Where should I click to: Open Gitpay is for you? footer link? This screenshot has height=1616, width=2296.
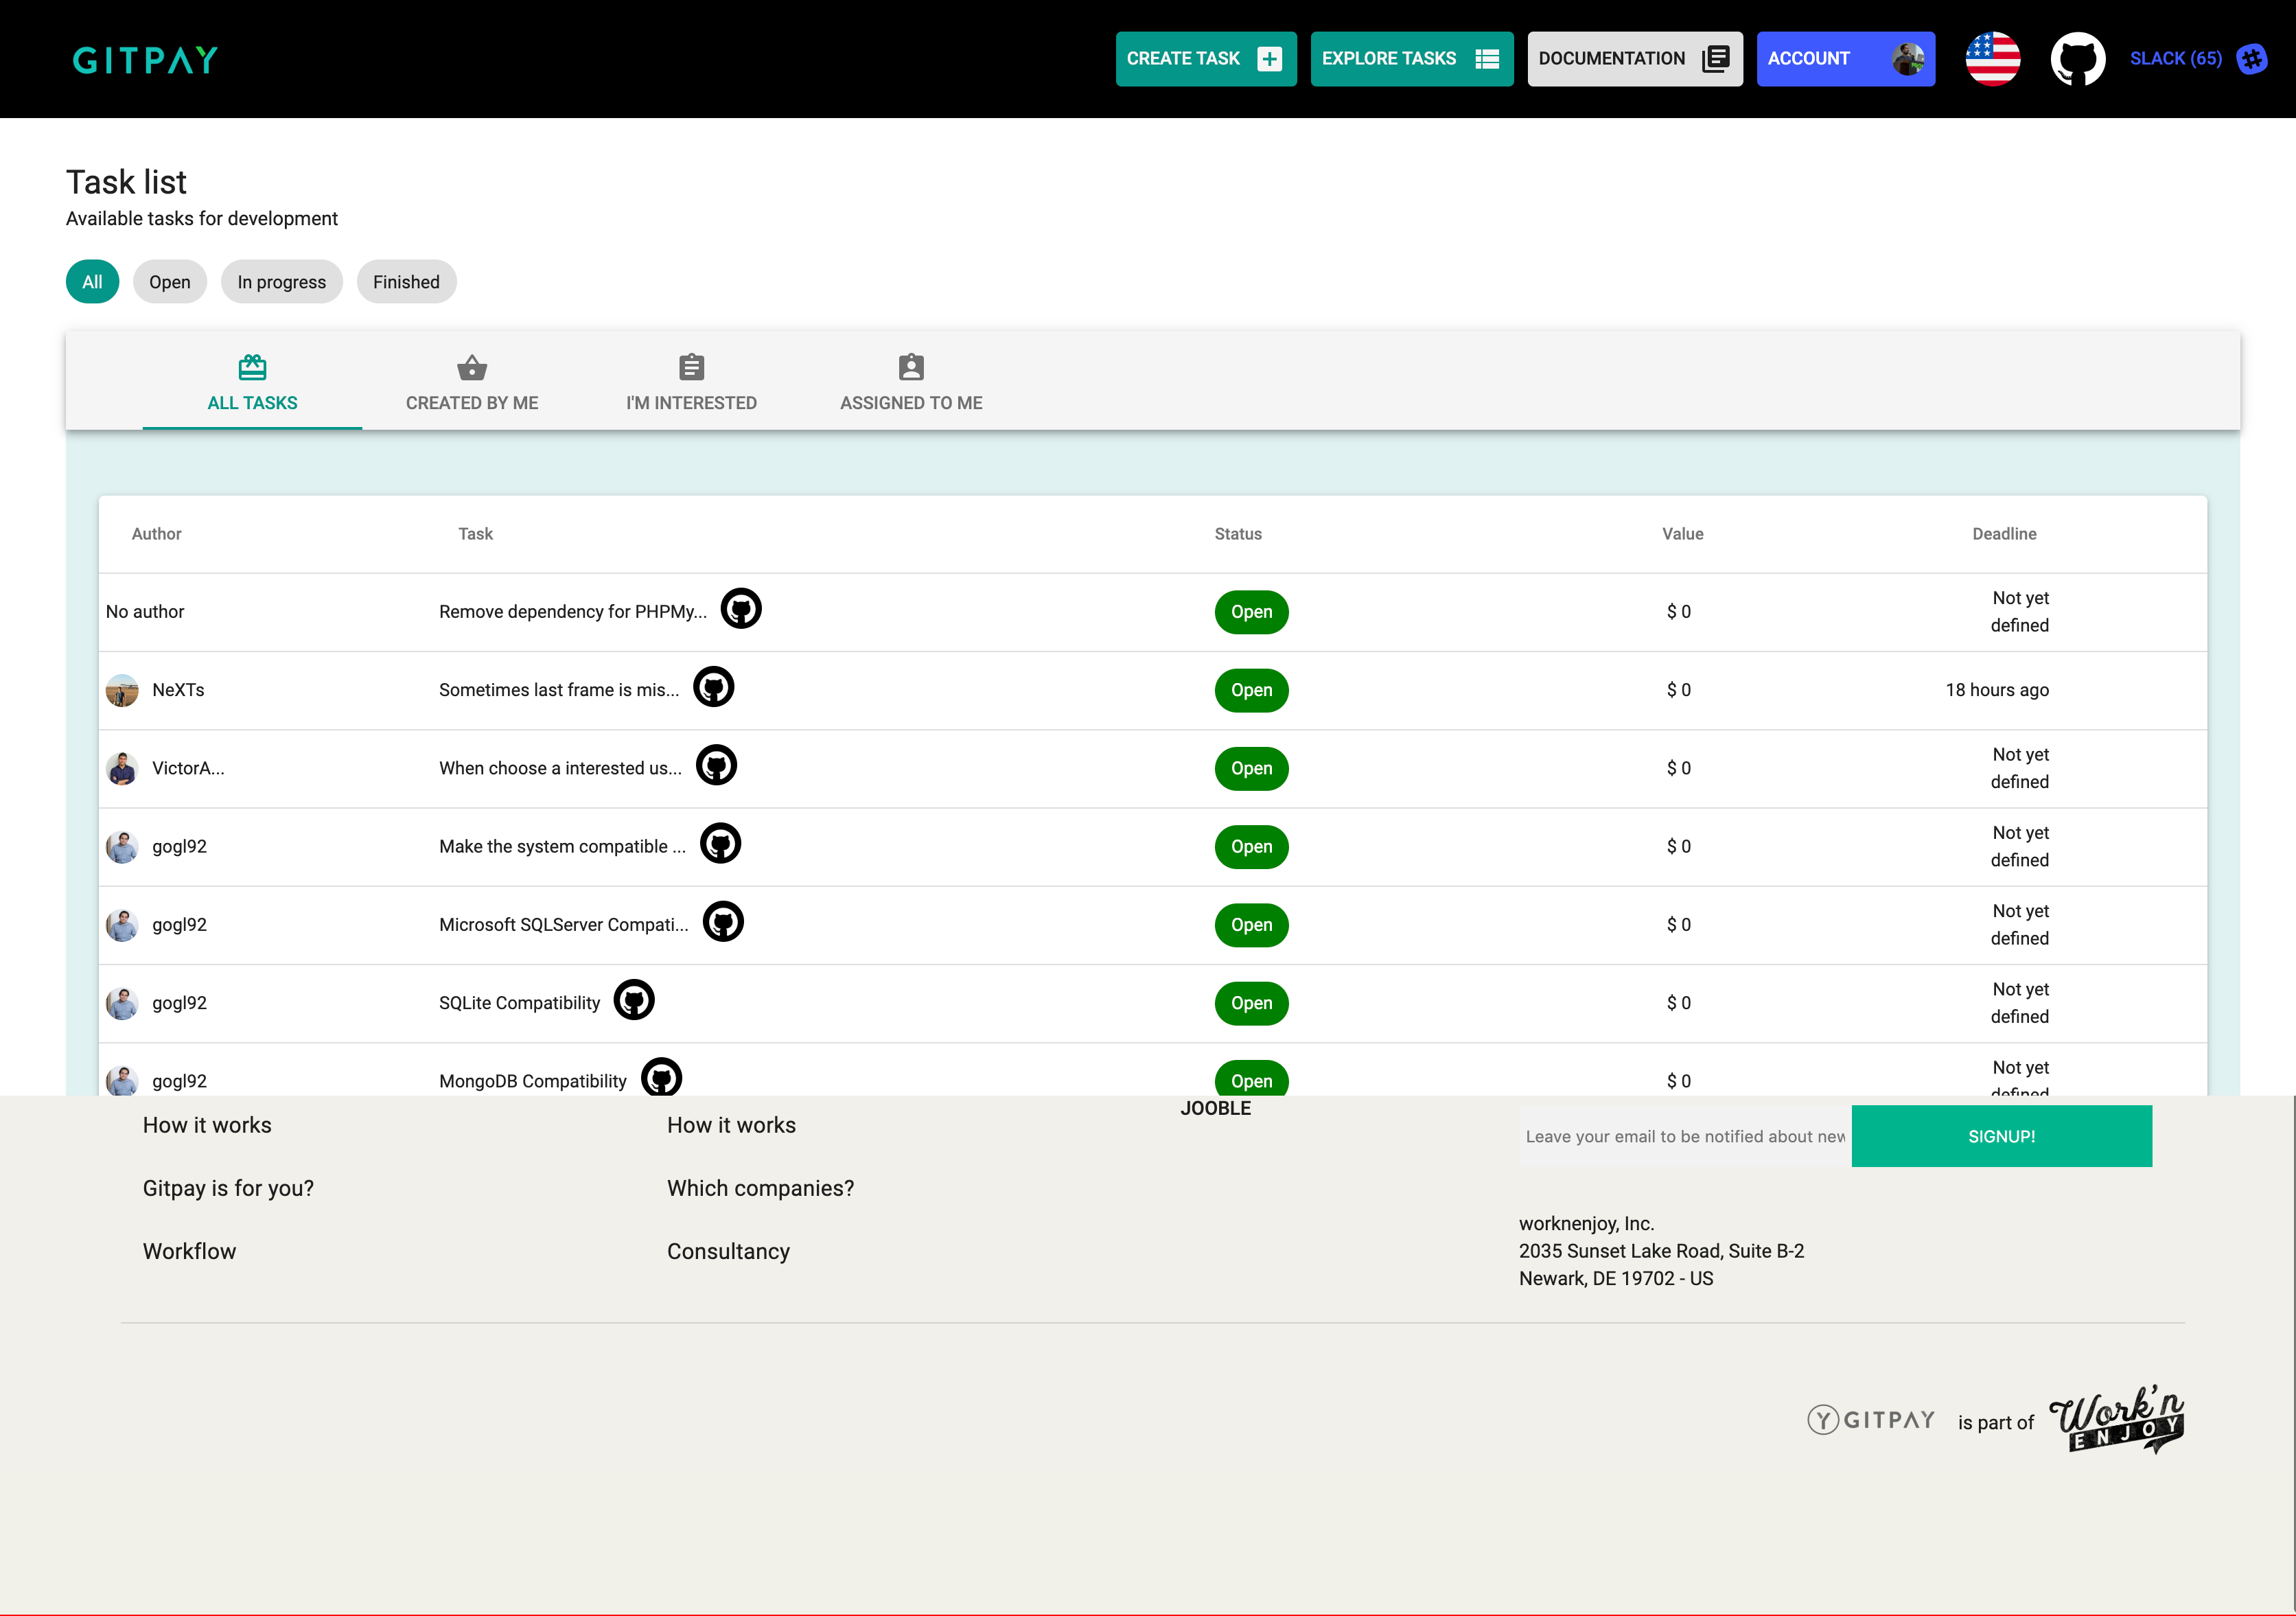[228, 1188]
